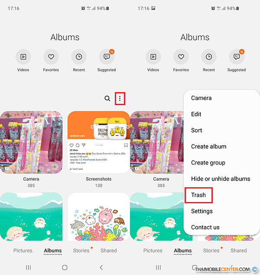The height and width of the screenshot is (275, 260).
Task: Open Videos shortcut on left screen
Action: pos(23,57)
